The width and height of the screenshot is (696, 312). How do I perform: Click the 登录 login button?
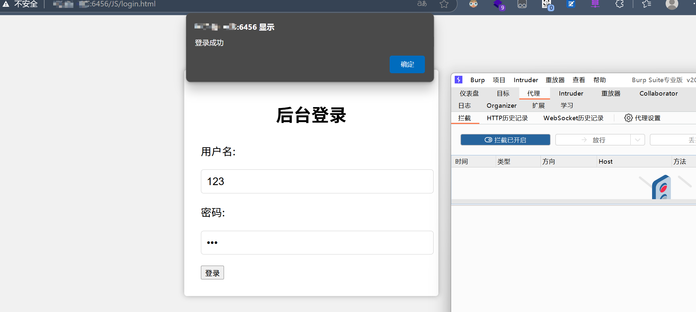pyautogui.click(x=212, y=273)
